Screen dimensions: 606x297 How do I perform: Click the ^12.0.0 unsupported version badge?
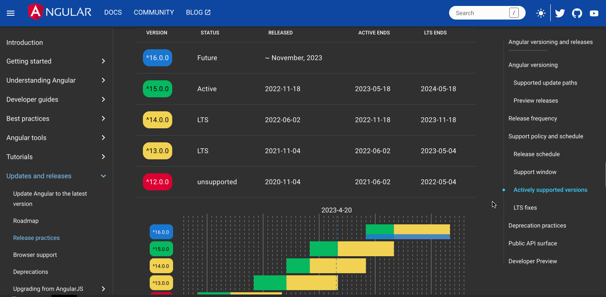[x=157, y=181]
